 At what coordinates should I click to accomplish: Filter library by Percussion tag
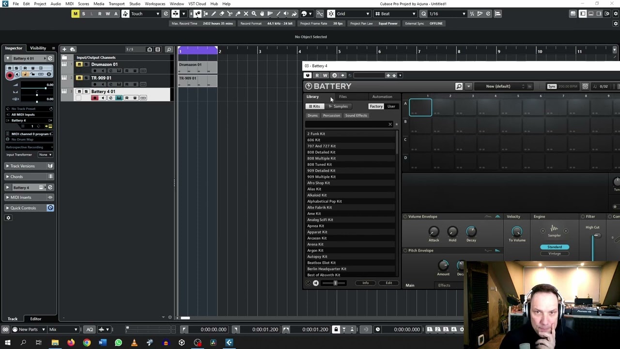tap(332, 115)
